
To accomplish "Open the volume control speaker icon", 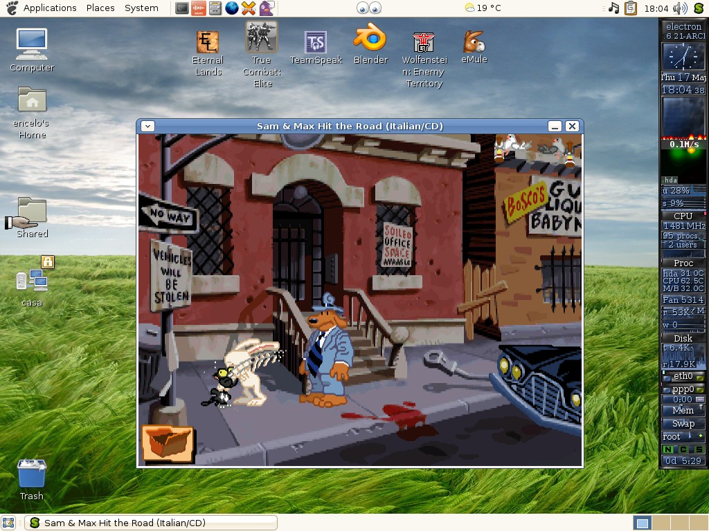I will 680,8.
